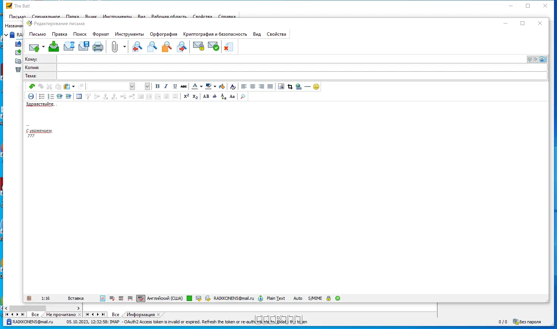
Task: Click S/MIME in the status bar
Action: click(x=315, y=298)
